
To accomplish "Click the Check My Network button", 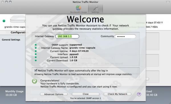I will [x=117, y=94].
